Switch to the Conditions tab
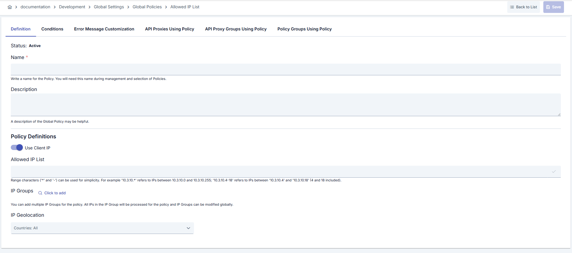Screen dimensions: 572x253 pos(52,29)
